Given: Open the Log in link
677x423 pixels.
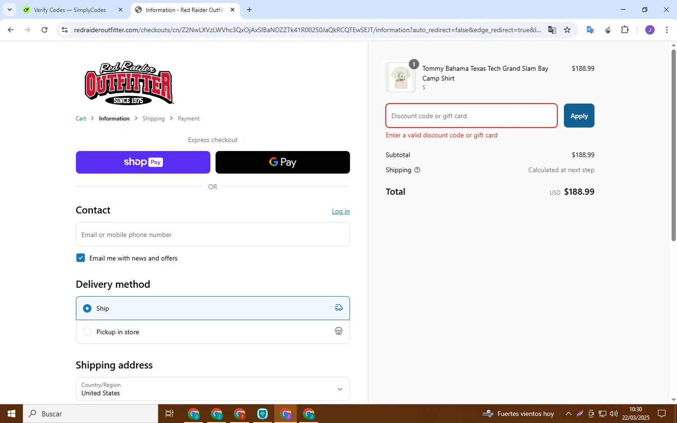Looking at the screenshot, I should (x=341, y=211).
